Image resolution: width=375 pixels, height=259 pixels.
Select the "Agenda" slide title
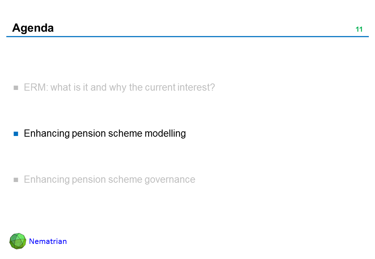coord(33,28)
